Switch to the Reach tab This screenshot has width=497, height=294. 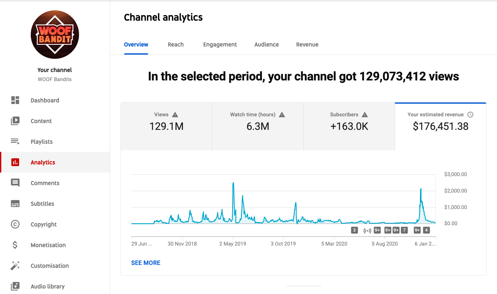click(x=175, y=45)
